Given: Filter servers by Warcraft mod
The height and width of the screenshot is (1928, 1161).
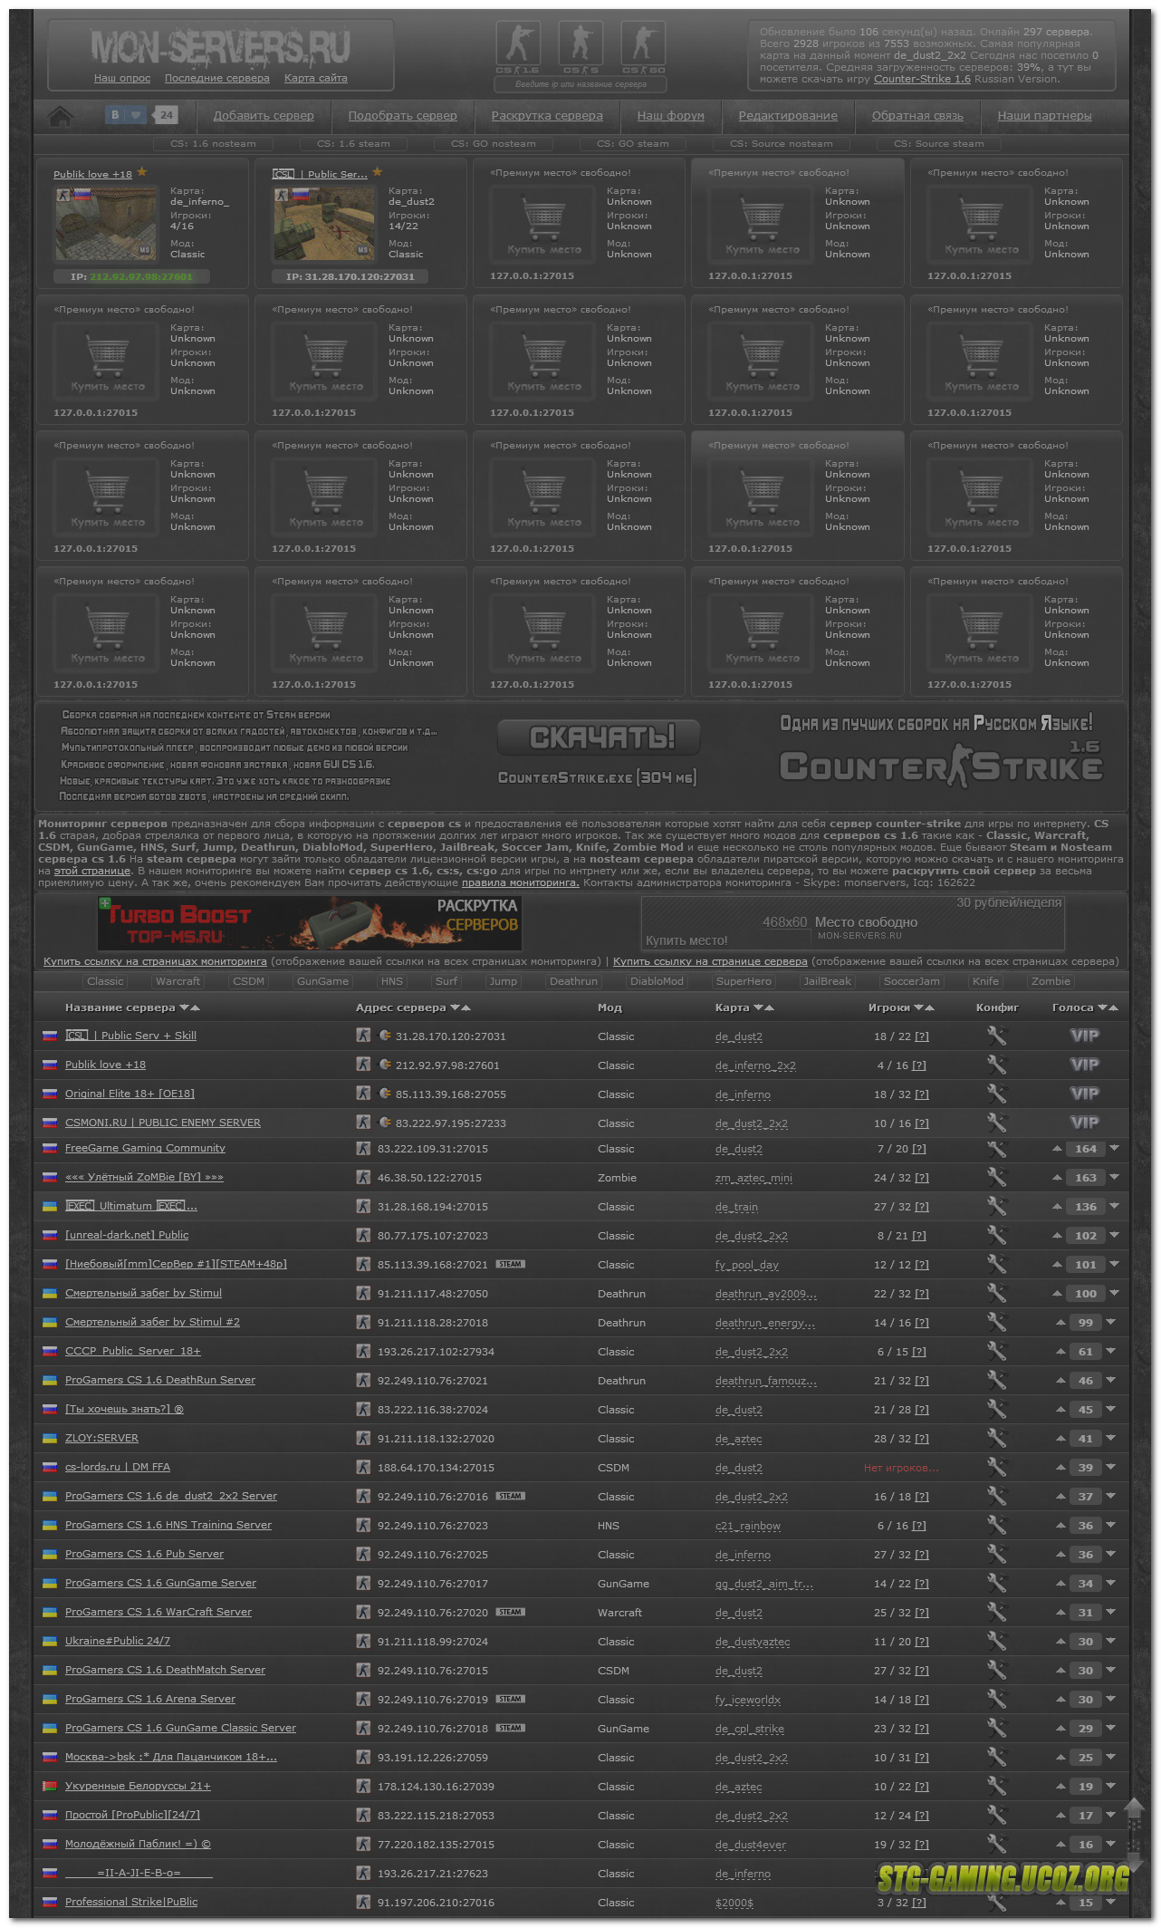Looking at the screenshot, I should [x=178, y=981].
